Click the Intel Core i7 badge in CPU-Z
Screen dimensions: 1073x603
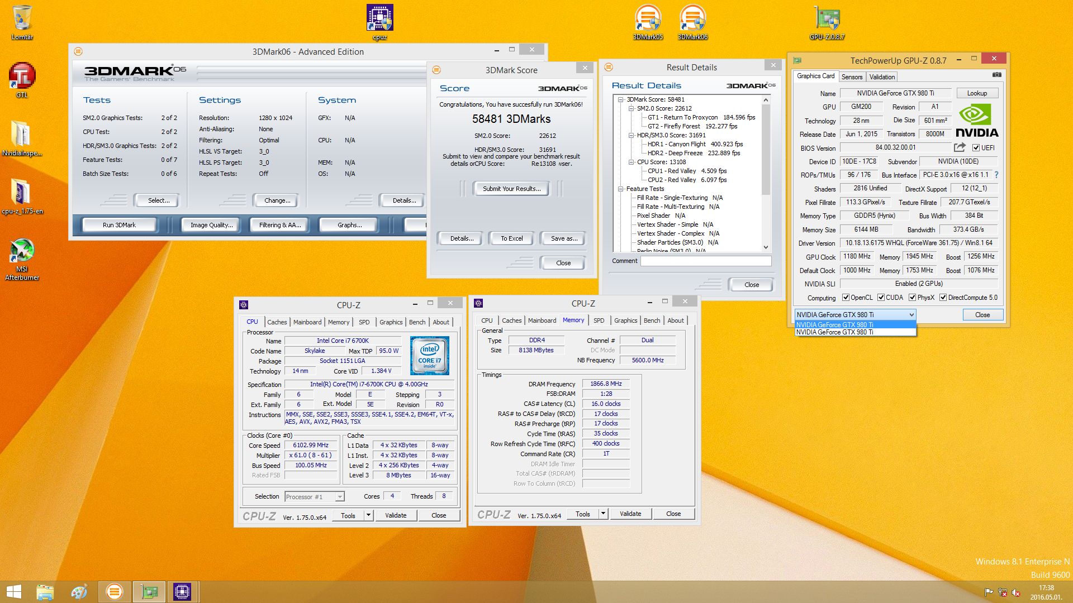tap(429, 355)
